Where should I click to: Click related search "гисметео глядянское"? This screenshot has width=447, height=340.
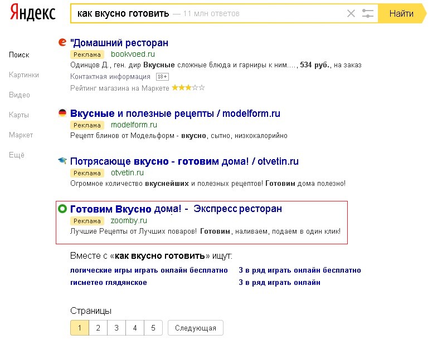[x=109, y=282]
